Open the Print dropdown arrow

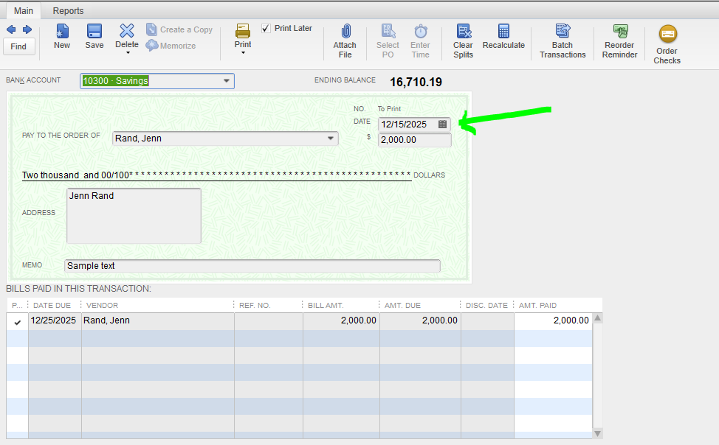click(x=243, y=53)
